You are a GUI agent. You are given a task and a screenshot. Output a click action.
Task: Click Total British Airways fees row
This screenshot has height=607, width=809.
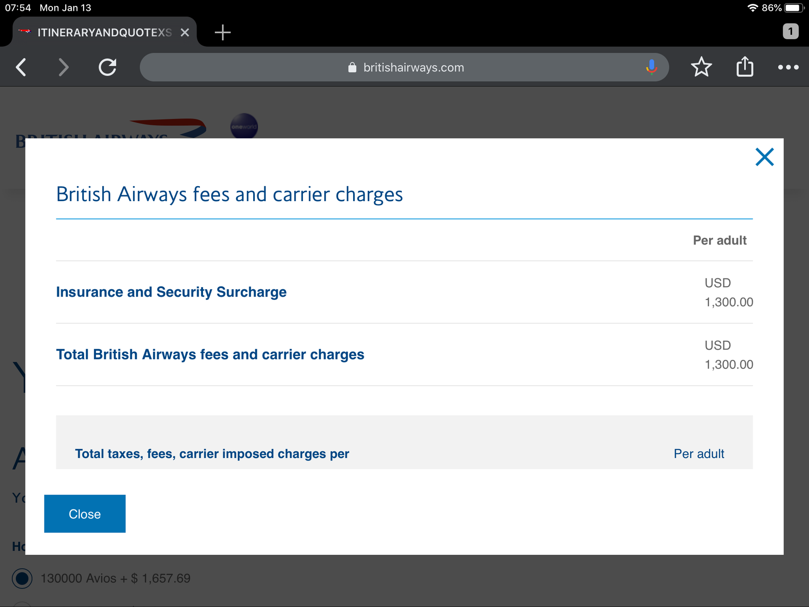[210, 354]
